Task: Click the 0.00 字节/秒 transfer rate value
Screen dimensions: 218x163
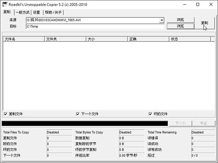Action: [x=132, y=156]
